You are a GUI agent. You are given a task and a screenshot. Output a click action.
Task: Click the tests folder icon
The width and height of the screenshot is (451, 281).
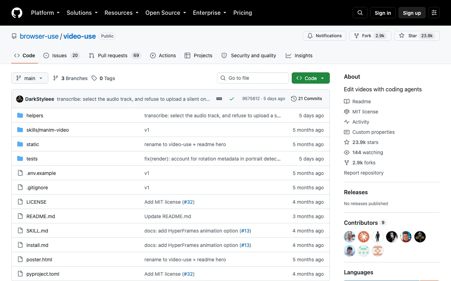pyautogui.click(x=20, y=159)
